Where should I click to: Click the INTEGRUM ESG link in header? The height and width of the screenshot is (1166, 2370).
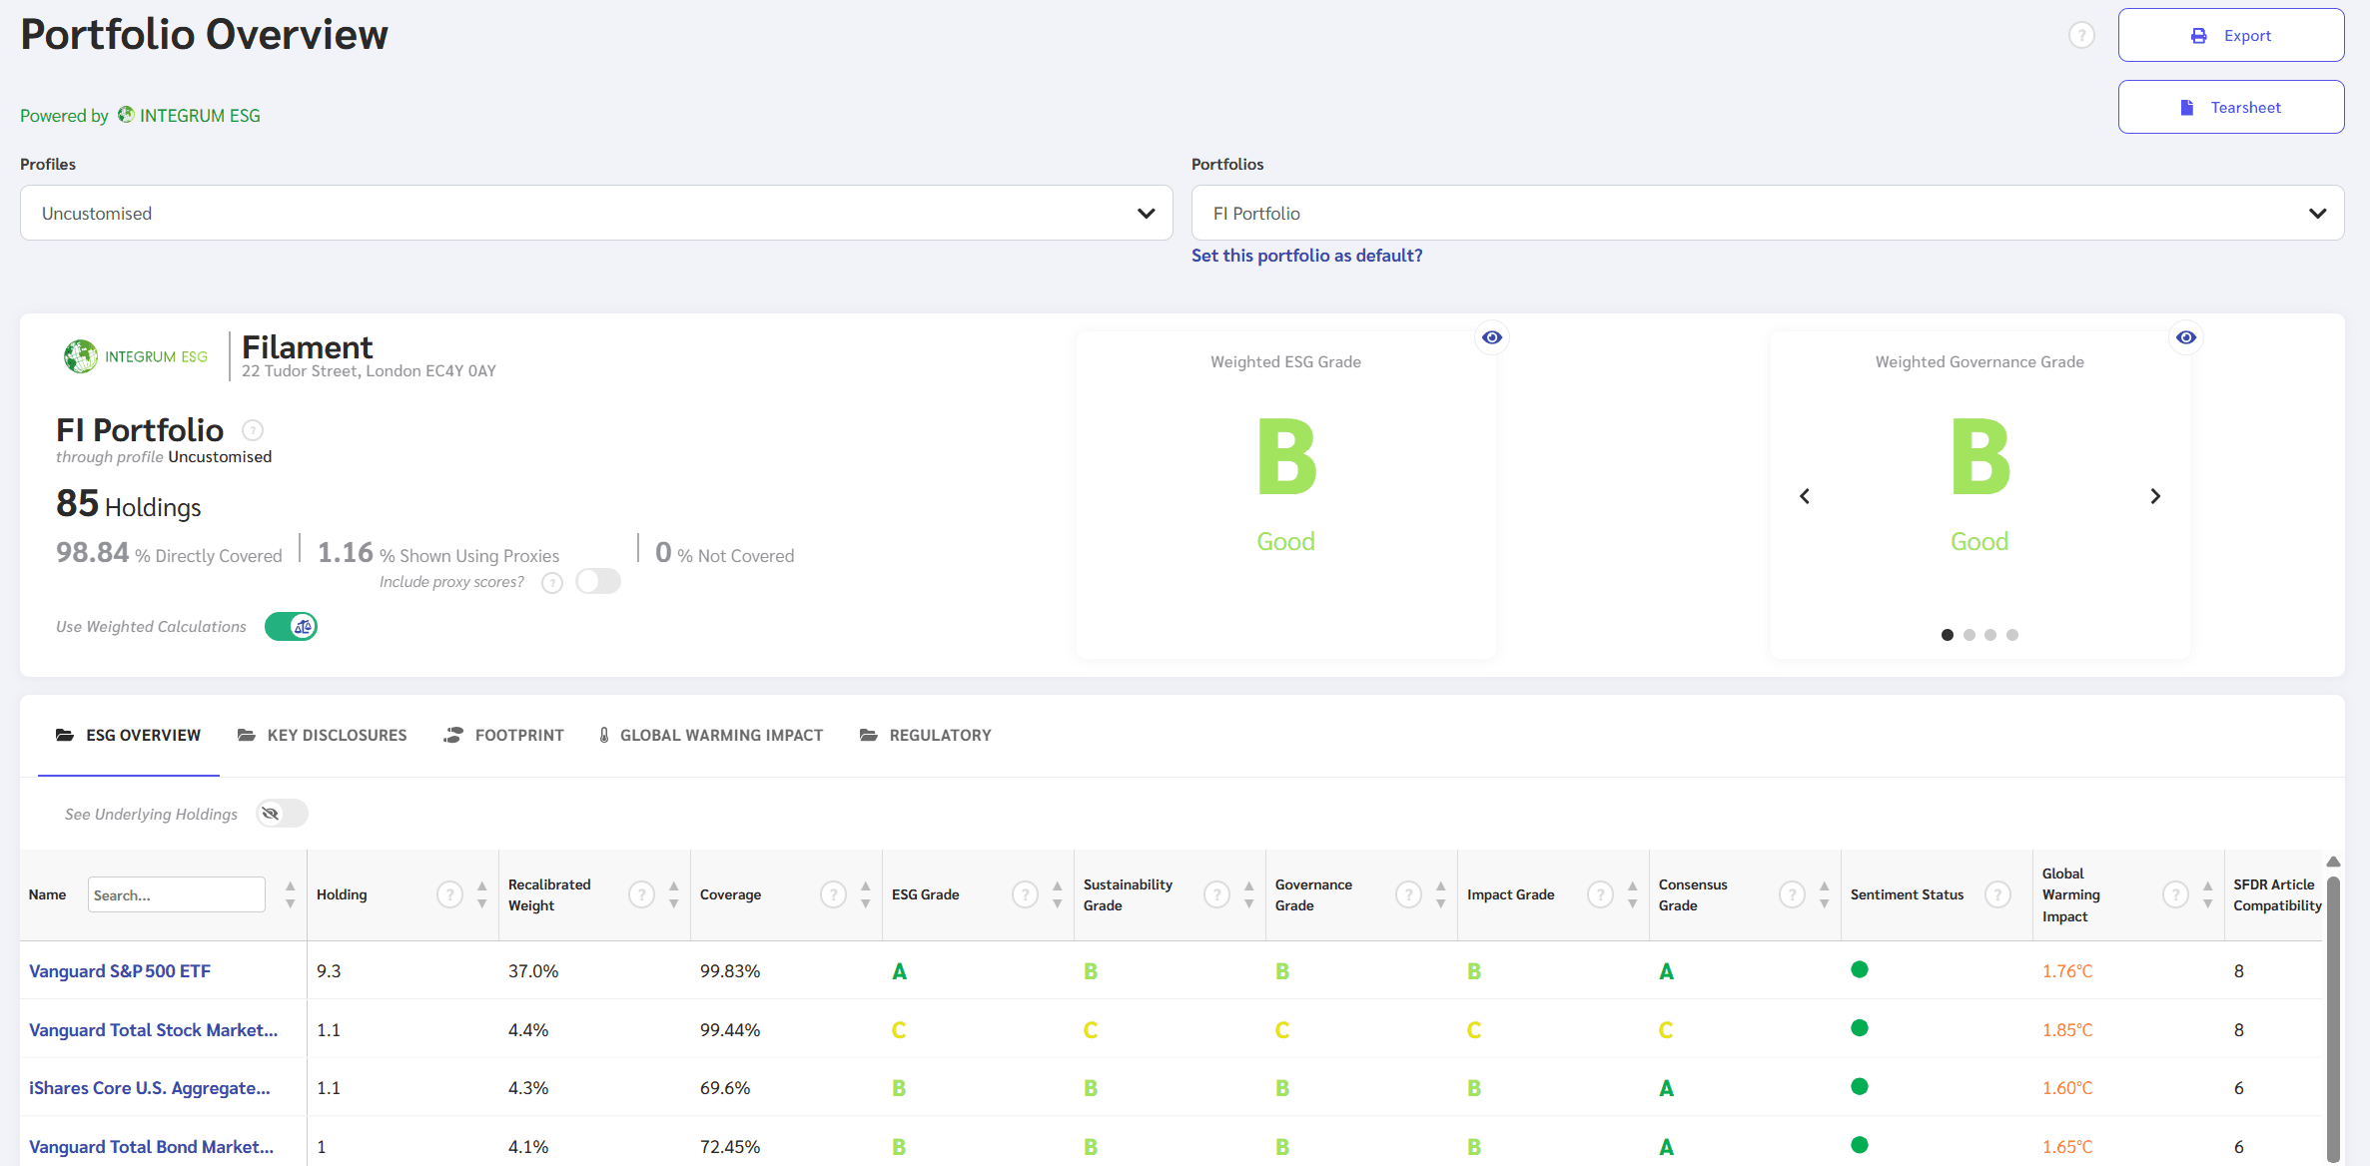(189, 116)
